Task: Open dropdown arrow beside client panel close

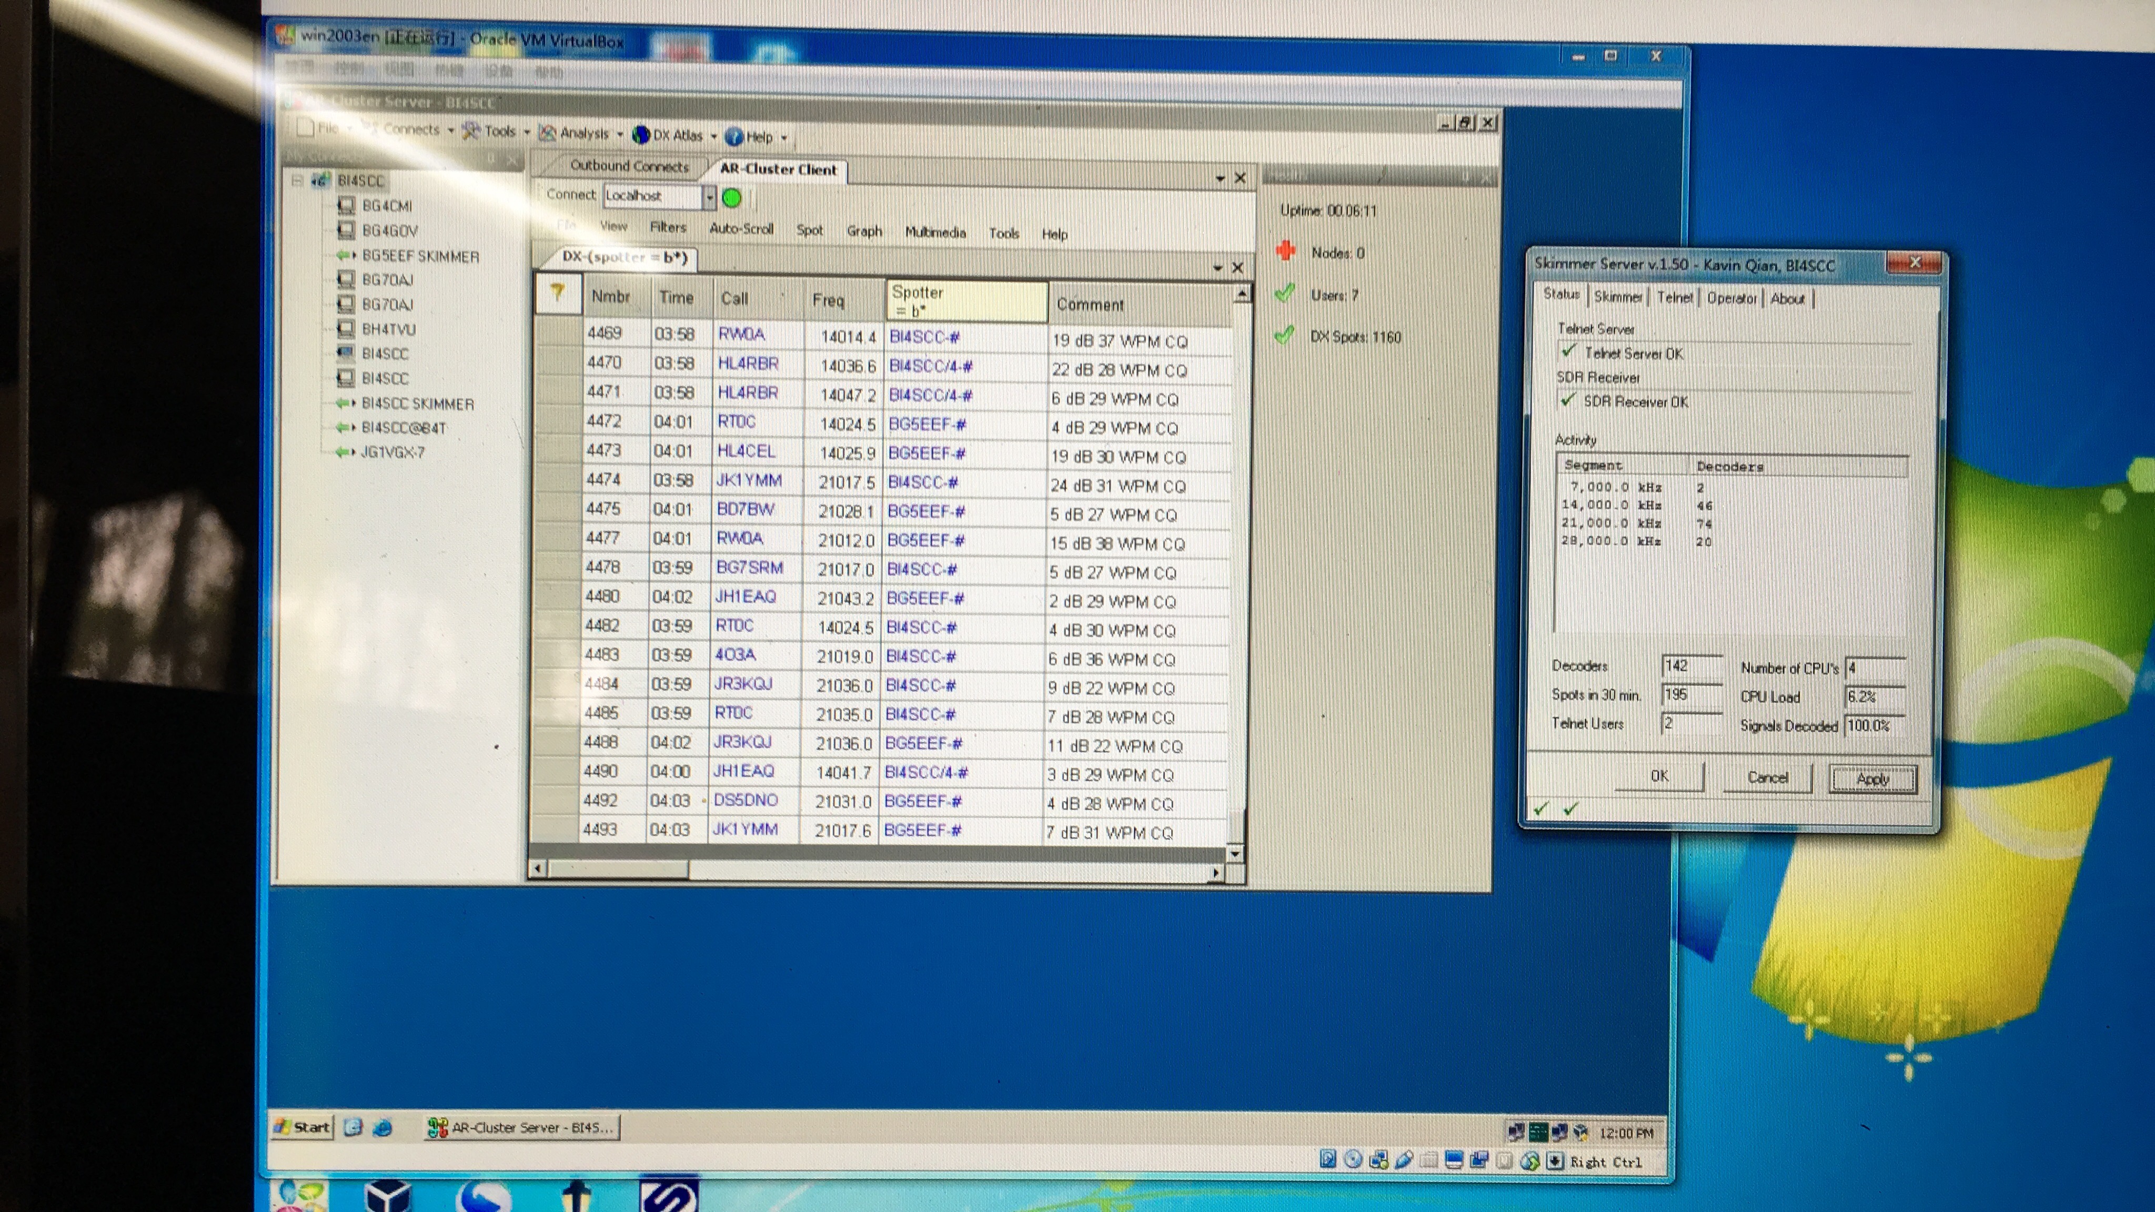Action: coord(1220,178)
